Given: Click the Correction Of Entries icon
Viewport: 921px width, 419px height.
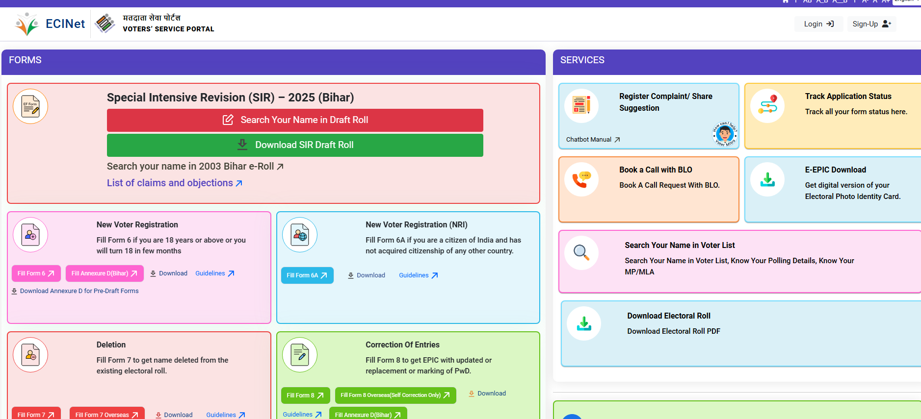Looking at the screenshot, I should [x=300, y=355].
